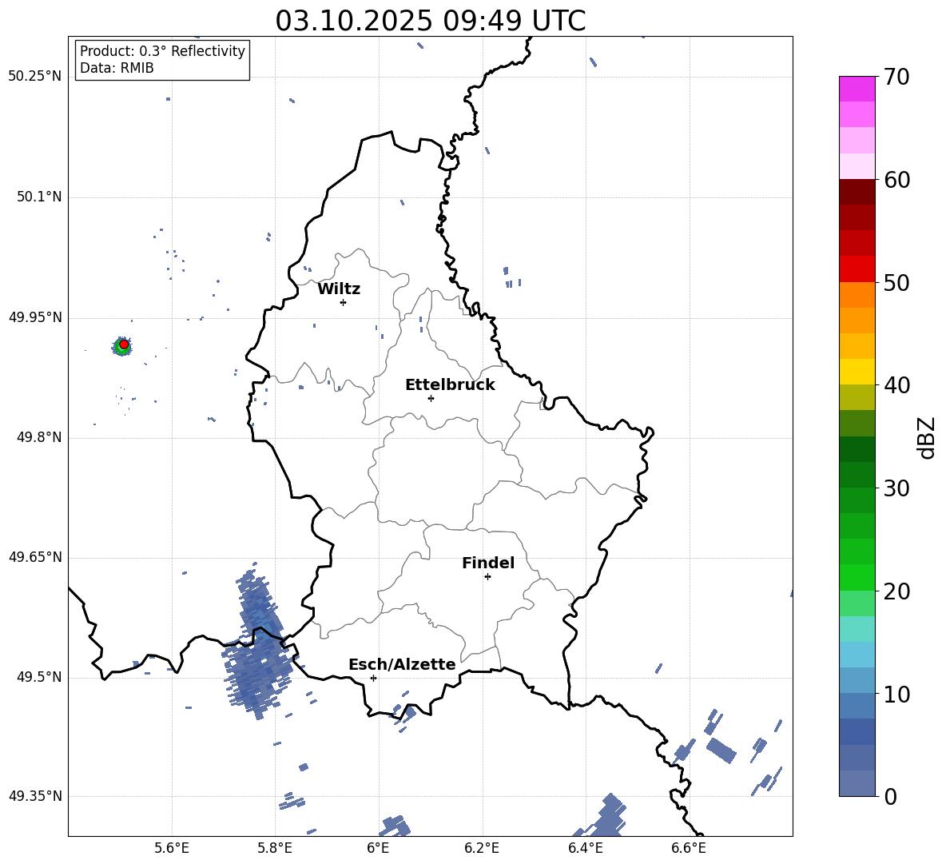Click the colorbar value 30
Image resolution: width=946 pixels, height=864 pixels.
coord(896,488)
